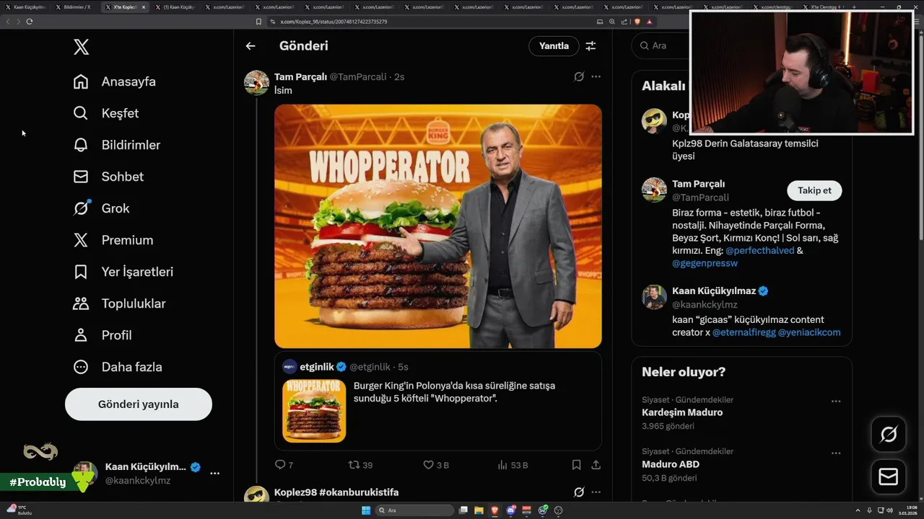This screenshot has width=924, height=519.
Task: Click the reply icon with 7 replies
Action: [280, 465]
